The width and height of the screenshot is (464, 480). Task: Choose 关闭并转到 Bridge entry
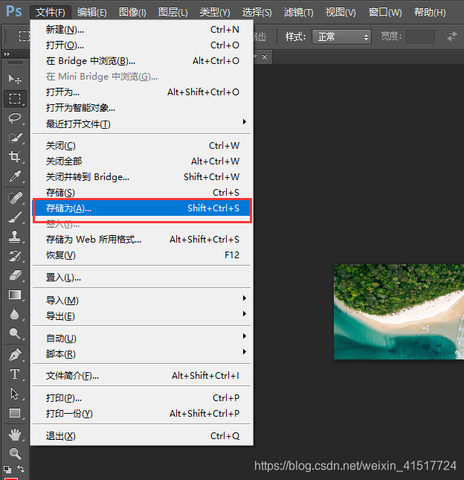(x=142, y=176)
